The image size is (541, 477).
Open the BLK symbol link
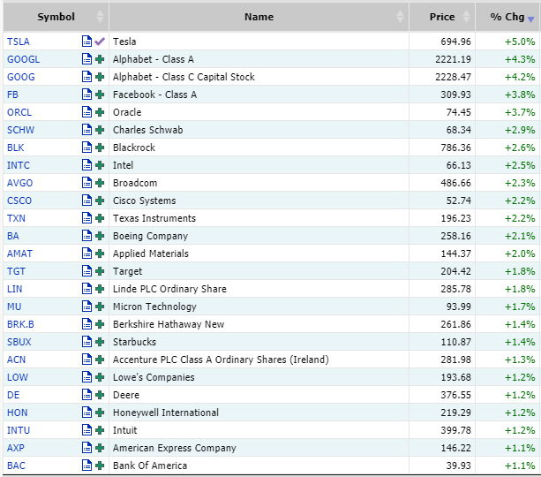click(16, 148)
